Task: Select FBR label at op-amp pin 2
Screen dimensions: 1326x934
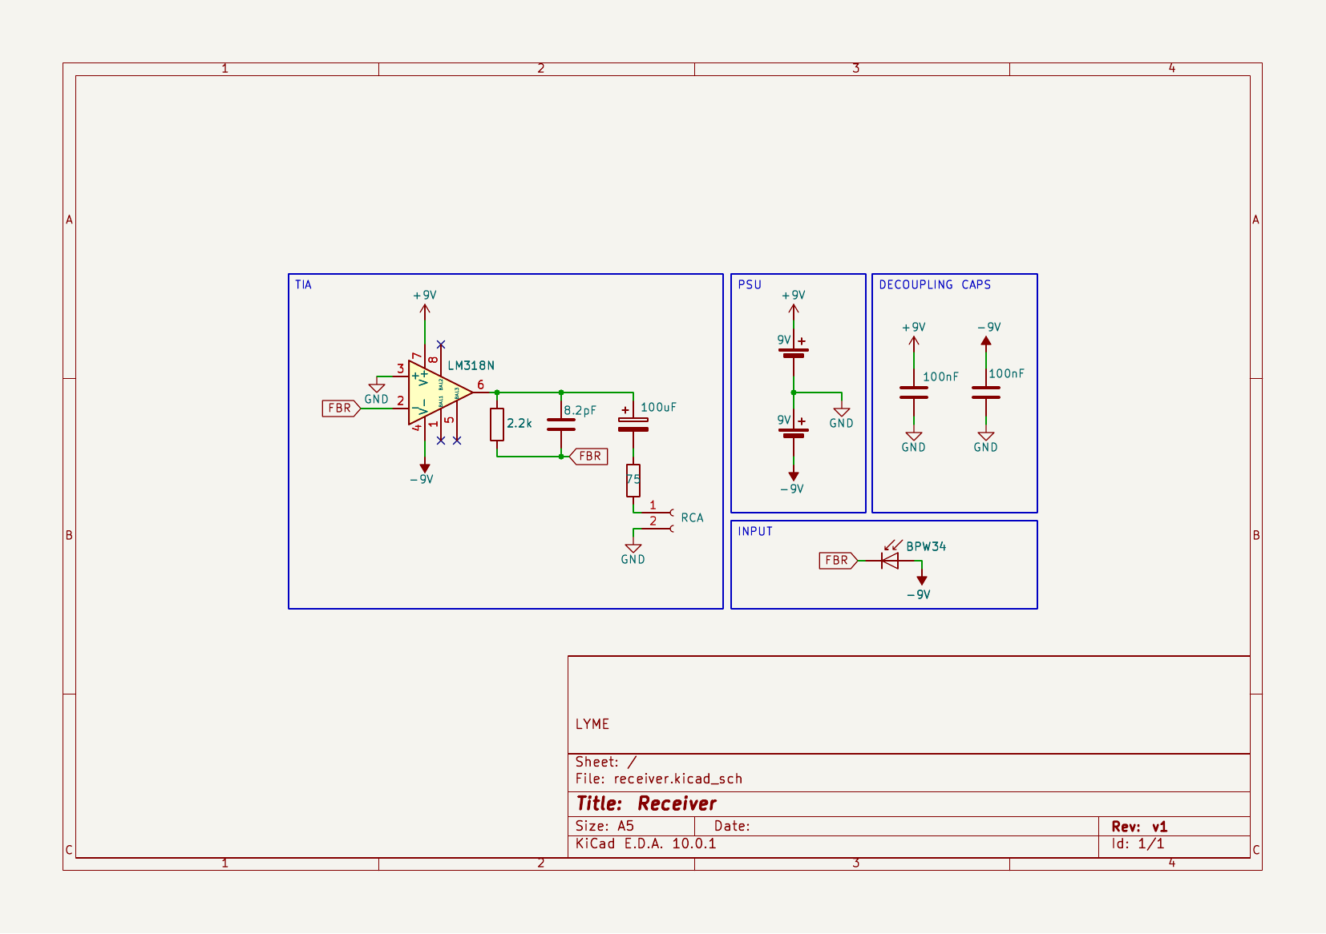Action: (x=341, y=409)
